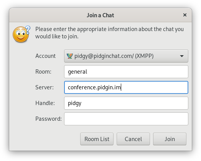Image resolution: width=201 pixels, height=161 pixels.
Task: Select the pidgy@pidginchat.com account entry
Action: [x=114, y=56]
